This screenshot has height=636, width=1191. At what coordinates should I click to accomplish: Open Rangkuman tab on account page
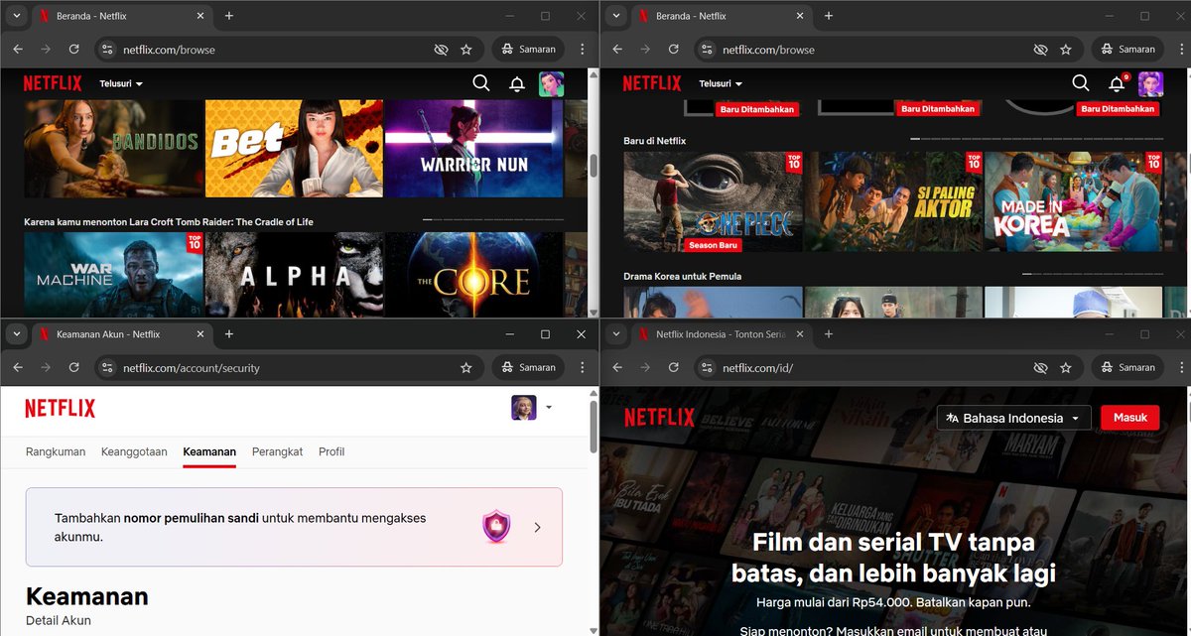[x=56, y=451]
